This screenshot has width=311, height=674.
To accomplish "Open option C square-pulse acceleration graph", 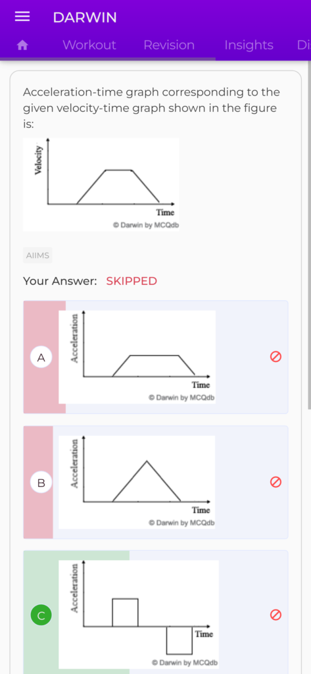I will click(139, 614).
